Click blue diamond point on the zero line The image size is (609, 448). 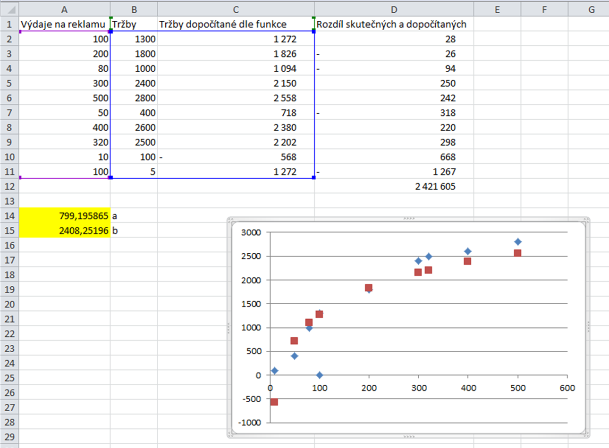tap(320, 375)
